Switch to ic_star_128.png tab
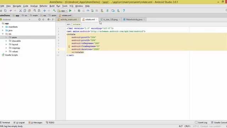 point(110,20)
